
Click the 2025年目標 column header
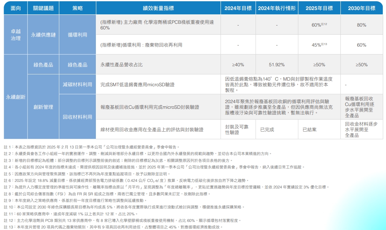tap(319, 8)
